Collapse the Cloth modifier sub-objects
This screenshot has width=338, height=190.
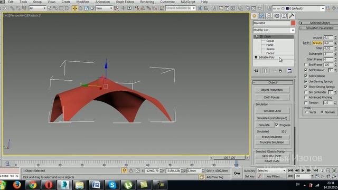[261, 37]
